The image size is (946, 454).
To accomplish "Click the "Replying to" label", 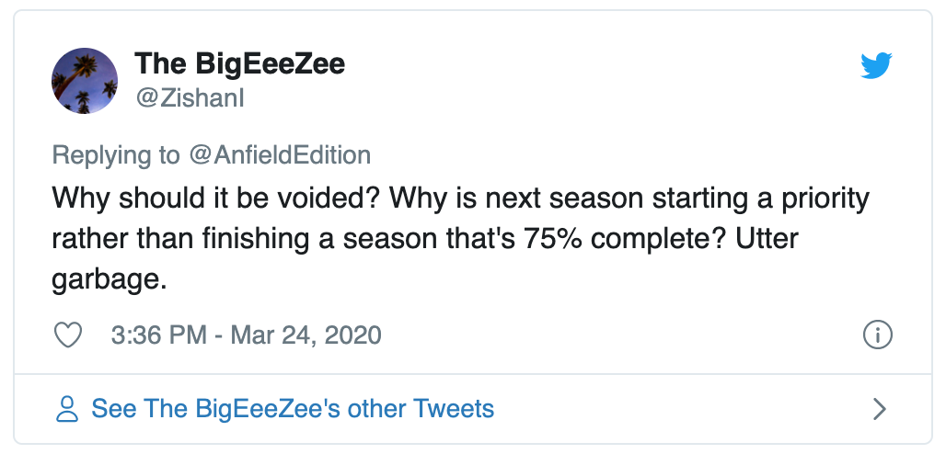I will pos(116,154).
